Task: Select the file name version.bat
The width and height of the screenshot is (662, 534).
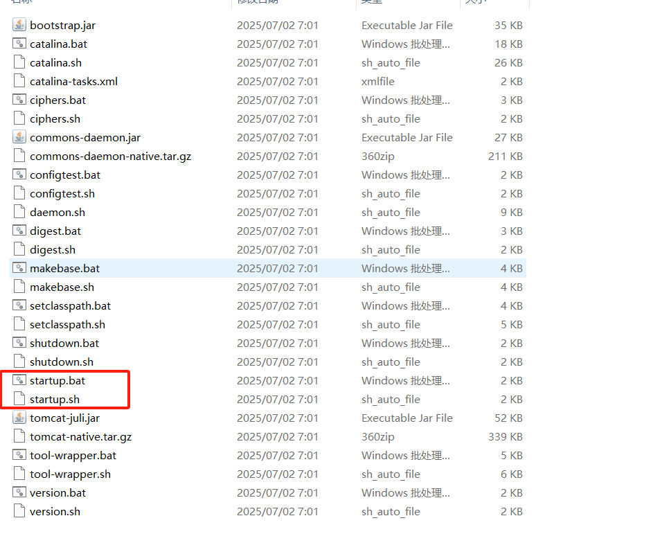Action: [57, 493]
